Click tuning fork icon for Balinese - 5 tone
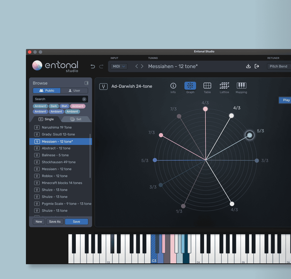The width and height of the screenshot is (291, 279). click(x=37, y=155)
